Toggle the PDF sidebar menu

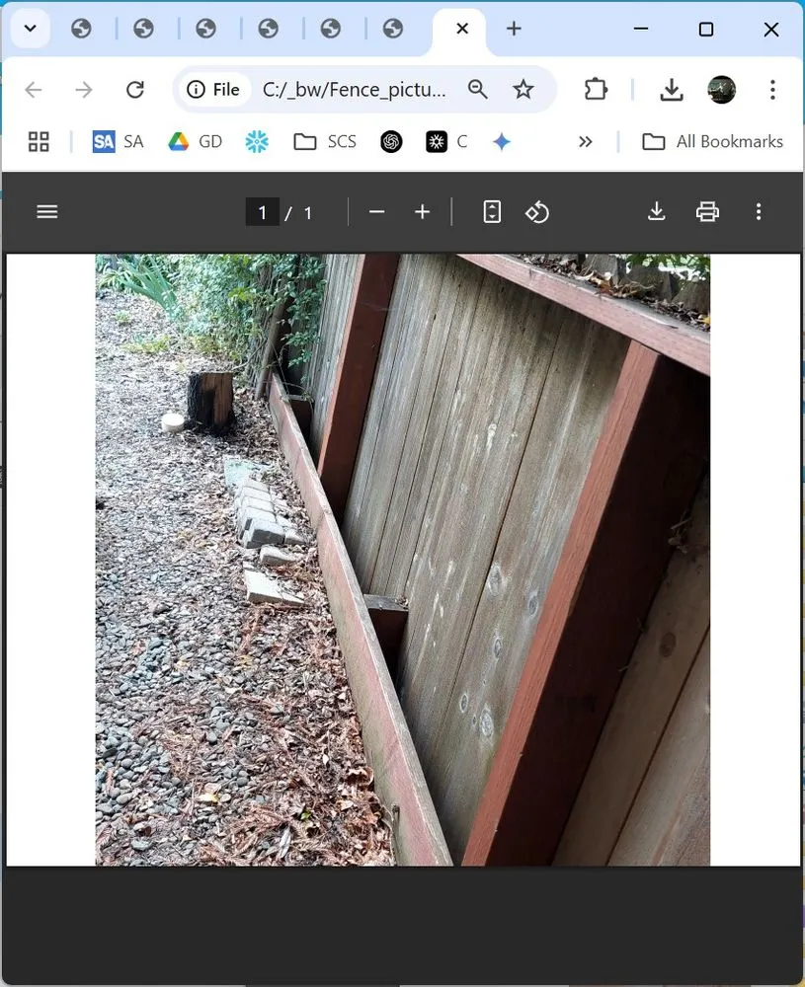[x=47, y=212]
